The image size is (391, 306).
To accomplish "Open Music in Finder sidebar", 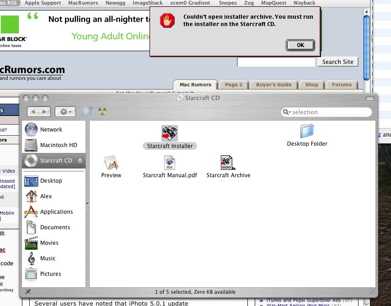I will pos(54,258).
